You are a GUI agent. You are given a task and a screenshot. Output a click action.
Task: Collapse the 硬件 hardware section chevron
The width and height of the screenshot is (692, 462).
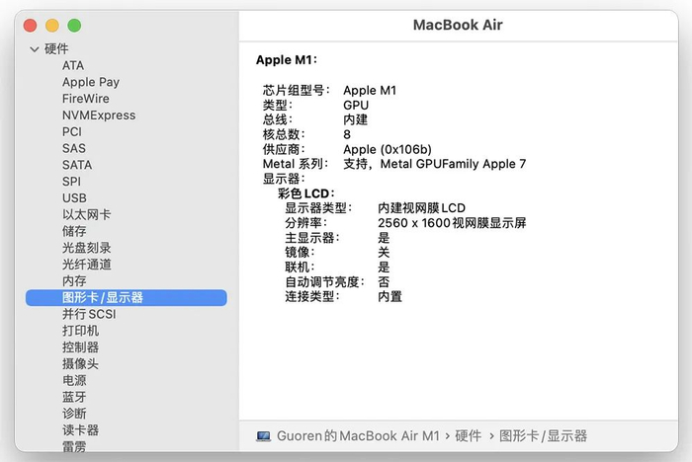35,49
